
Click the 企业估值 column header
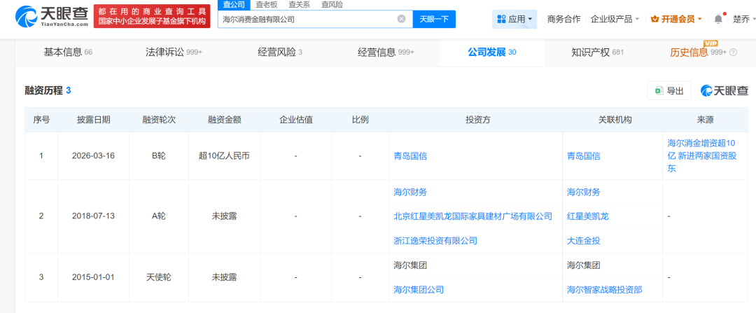[x=295, y=120]
